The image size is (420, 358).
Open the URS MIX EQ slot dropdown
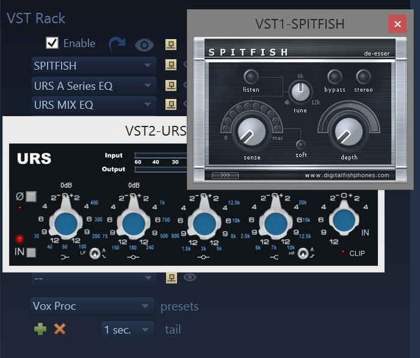click(x=94, y=105)
